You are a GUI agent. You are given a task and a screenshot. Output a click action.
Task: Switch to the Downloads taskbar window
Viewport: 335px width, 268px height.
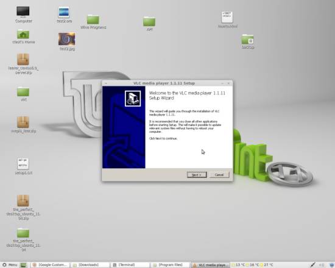[x=90, y=265]
